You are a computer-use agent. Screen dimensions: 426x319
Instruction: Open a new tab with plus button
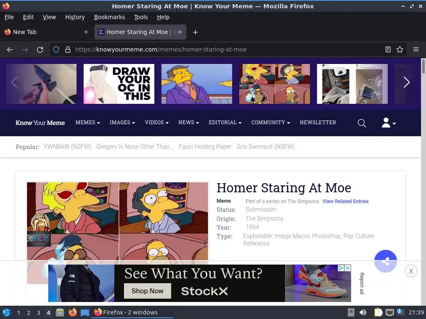tap(195, 32)
